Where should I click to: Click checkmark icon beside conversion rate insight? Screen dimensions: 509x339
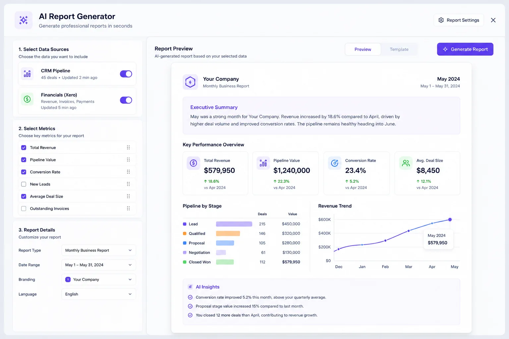coord(190,297)
